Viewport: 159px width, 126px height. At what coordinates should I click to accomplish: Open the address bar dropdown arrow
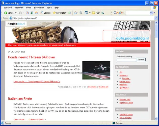156,18
